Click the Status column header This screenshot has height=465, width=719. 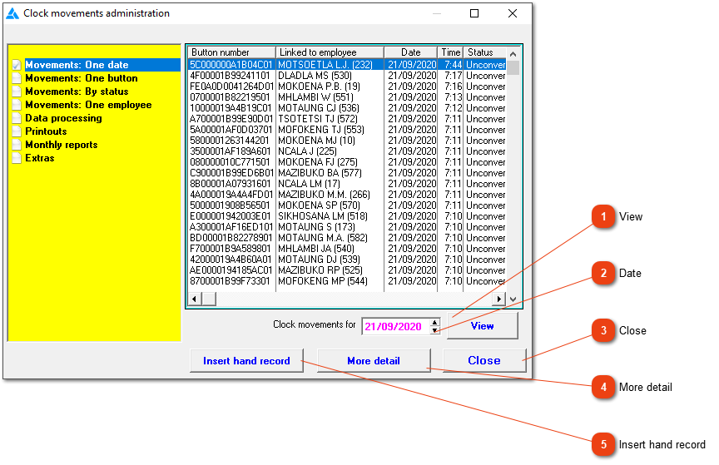point(484,52)
